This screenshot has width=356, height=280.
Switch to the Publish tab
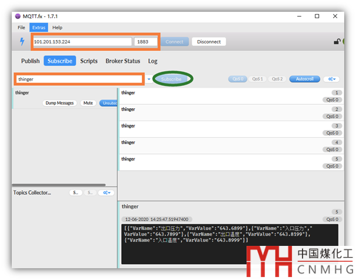30,61
